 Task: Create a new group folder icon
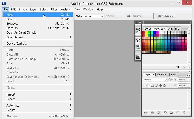click(x=171, y=113)
